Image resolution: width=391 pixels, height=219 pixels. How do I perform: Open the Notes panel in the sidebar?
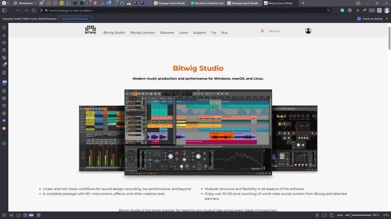pyautogui.click(x=4, y=50)
